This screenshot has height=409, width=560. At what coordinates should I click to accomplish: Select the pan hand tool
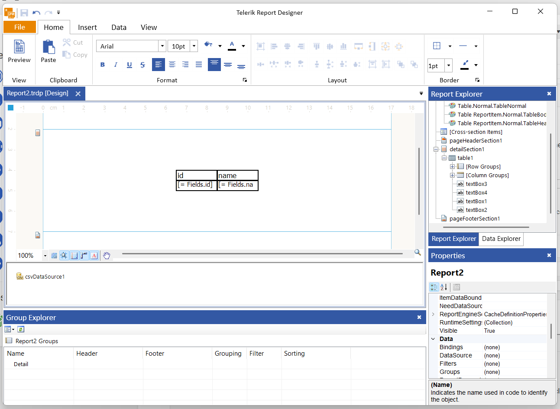point(107,256)
